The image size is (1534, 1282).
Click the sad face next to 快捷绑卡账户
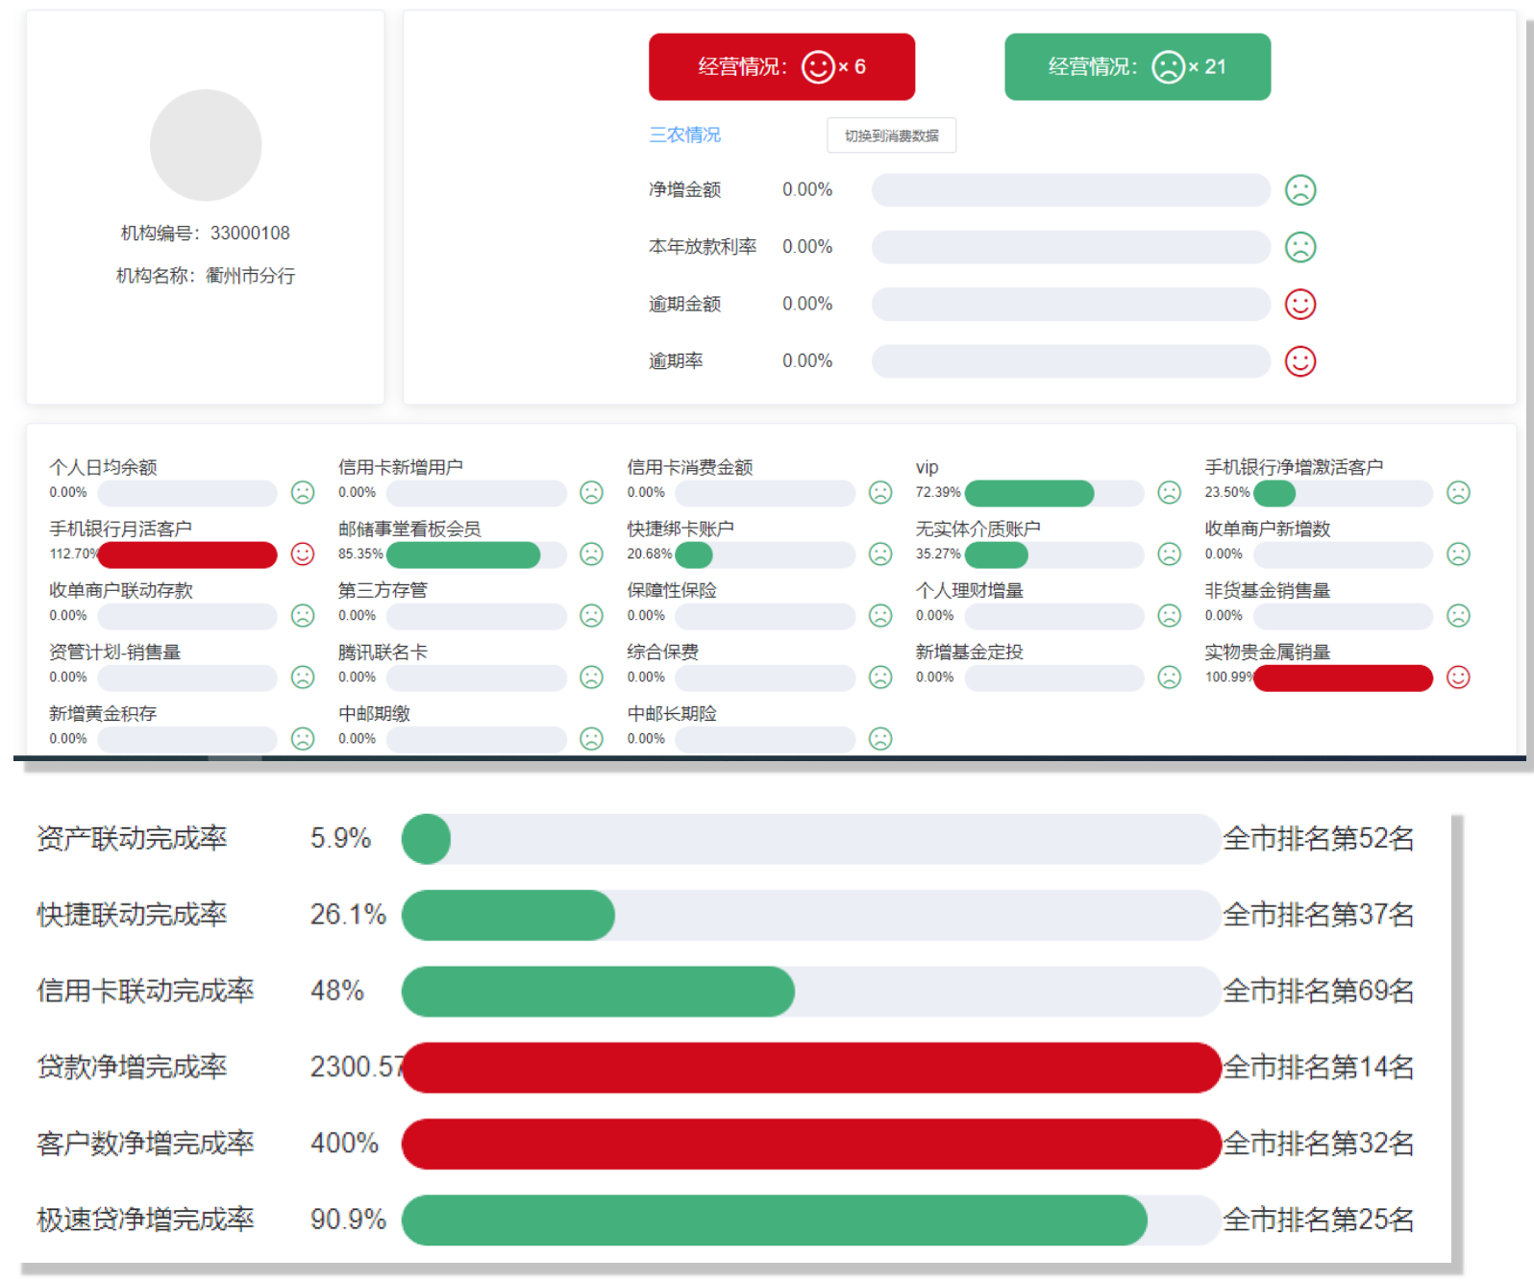click(x=879, y=555)
